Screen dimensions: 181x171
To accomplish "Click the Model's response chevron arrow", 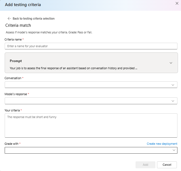I will pyautogui.click(x=173, y=101).
